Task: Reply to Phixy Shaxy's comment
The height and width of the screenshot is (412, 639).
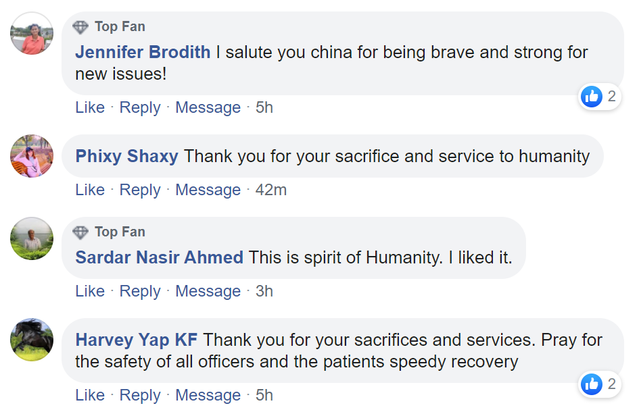Action: coord(140,190)
